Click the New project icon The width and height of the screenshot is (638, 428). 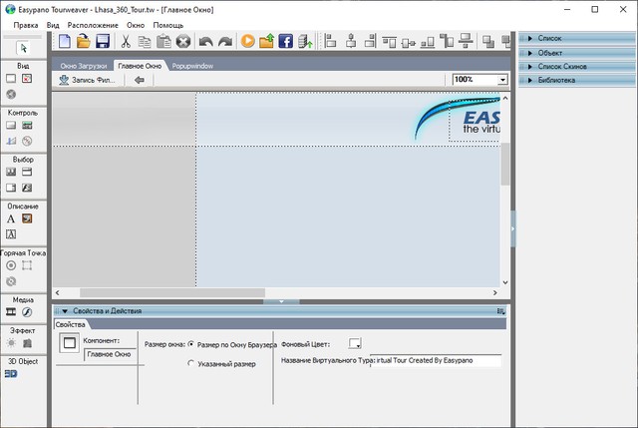tap(64, 41)
